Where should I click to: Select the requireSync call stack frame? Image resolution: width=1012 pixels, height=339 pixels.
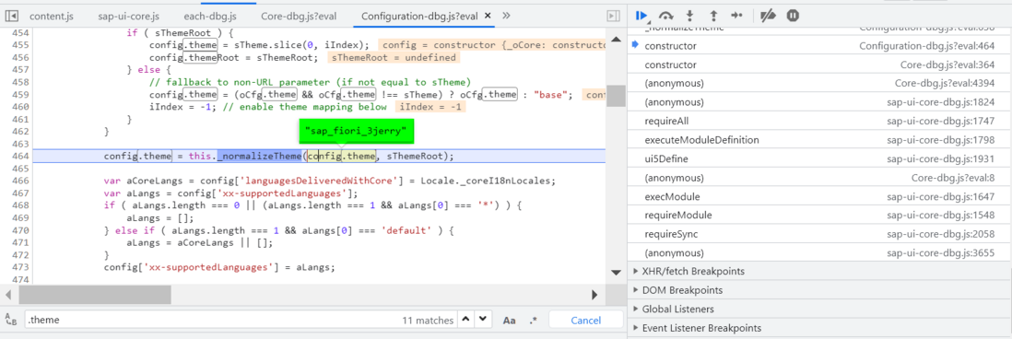819,234
